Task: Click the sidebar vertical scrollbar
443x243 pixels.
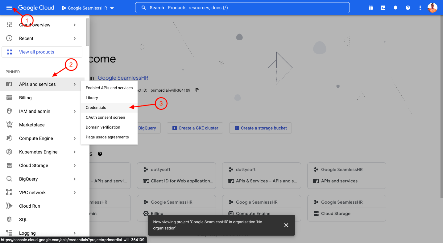Action: click(88, 32)
